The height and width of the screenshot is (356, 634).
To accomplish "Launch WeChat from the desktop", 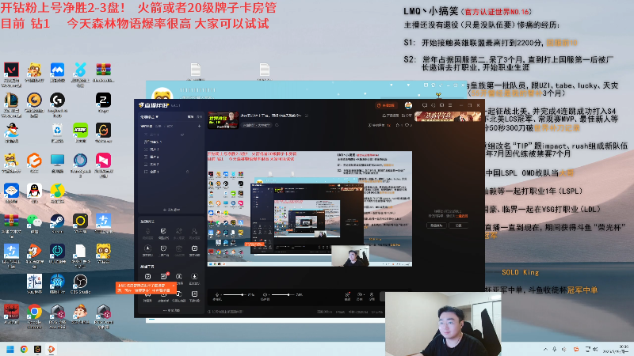I will click(x=34, y=222).
